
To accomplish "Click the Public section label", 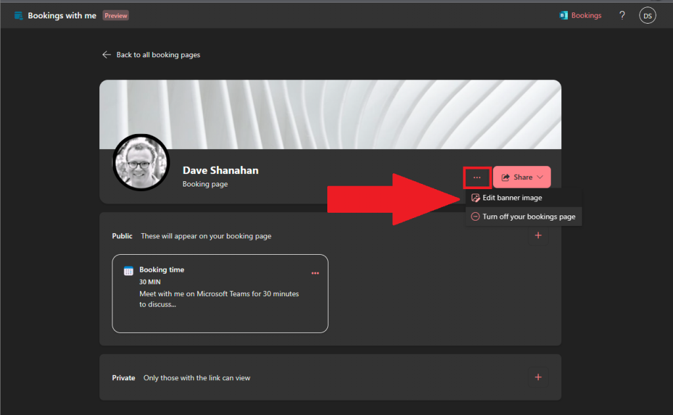I will pyautogui.click(x=122, y=236).
